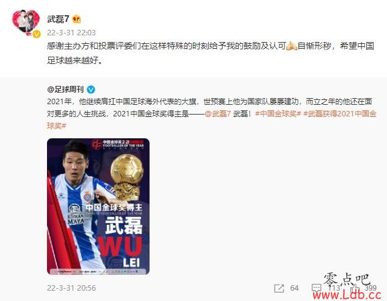Click the thumbs-up like icon
This screenshot has width=387, height=301.
click(x=355, y=288)
